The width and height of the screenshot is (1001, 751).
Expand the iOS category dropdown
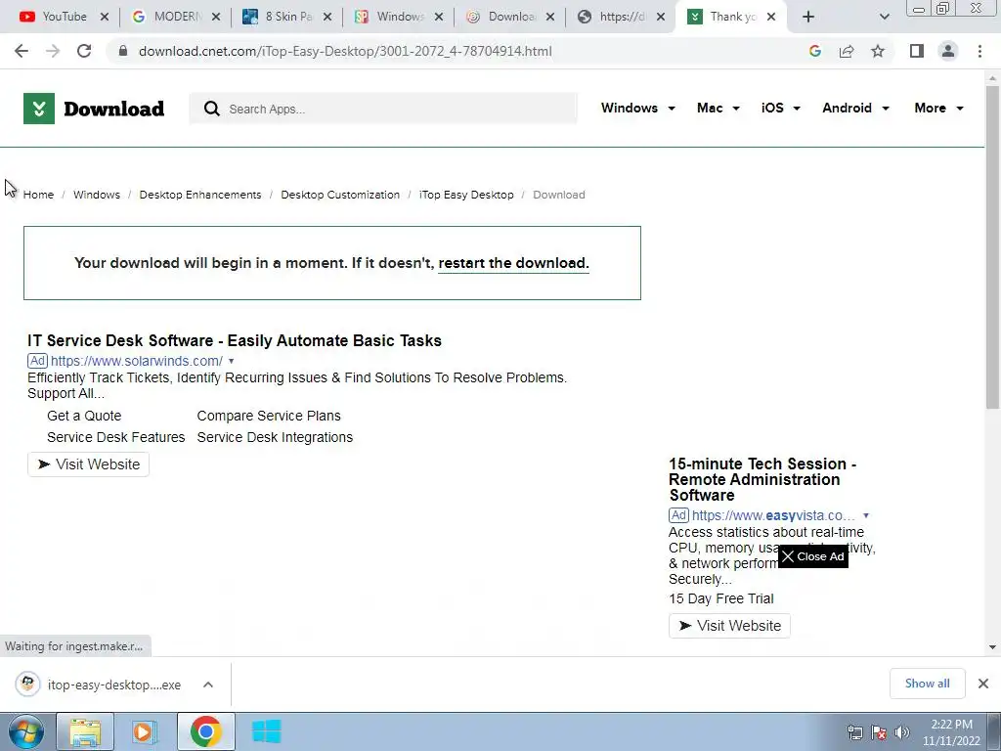coord(781,108)
